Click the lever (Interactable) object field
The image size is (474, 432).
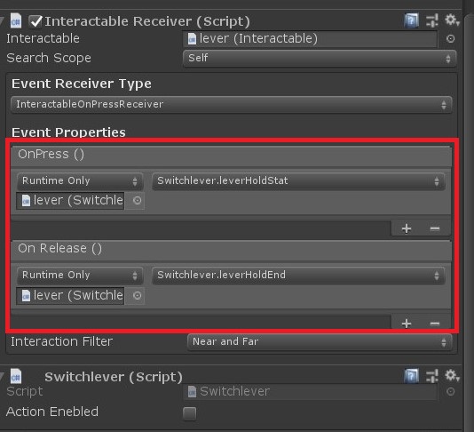[x=310, y=39]
